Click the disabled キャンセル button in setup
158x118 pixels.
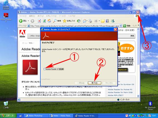click(109, 83)
